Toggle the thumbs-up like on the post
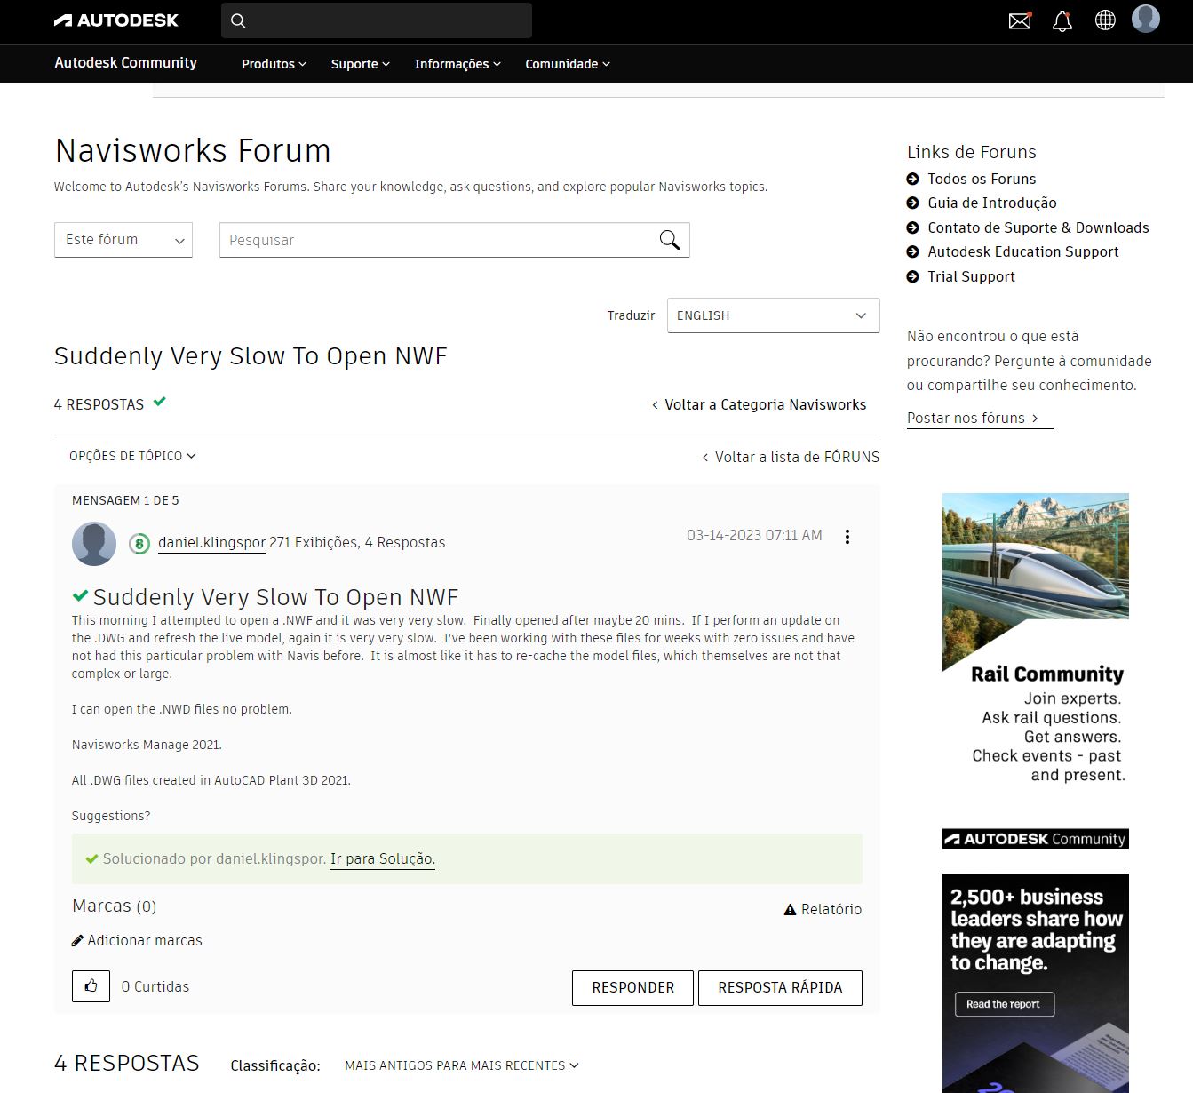Screen dimensions: 1193x1093 coord(90,986)
